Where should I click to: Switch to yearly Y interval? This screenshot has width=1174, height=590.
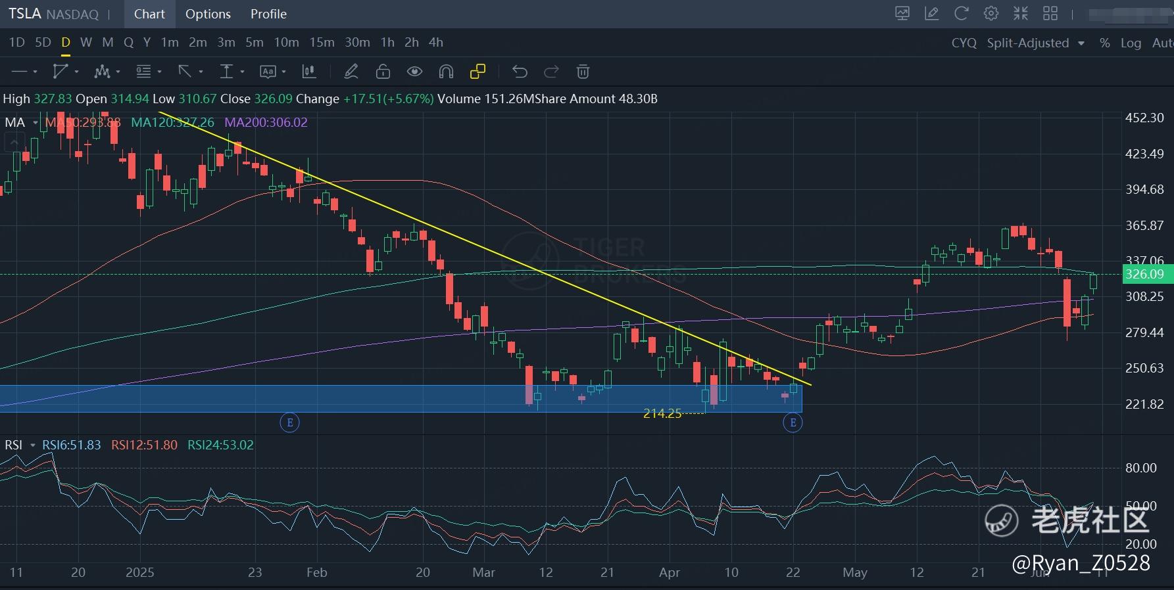point(147,43)
